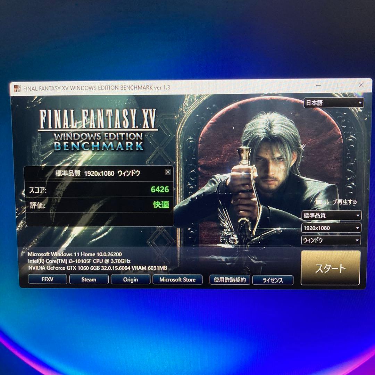The width and height of the screenshot is (375, 375).
Task: Click the Steam store button
Action: pos(89,279)
